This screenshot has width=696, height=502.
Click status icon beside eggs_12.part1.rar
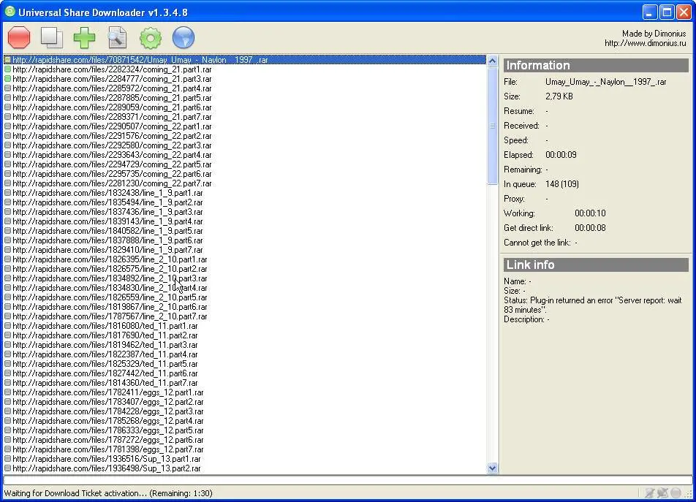(x=7, y=392)
